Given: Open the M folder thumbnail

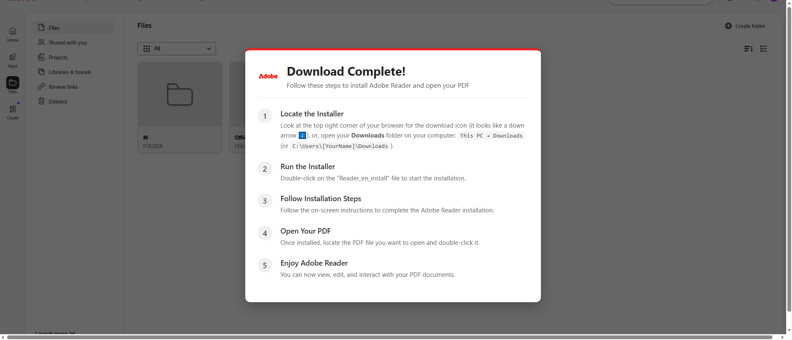Looking at the screenshot, I should click(180, 94).
